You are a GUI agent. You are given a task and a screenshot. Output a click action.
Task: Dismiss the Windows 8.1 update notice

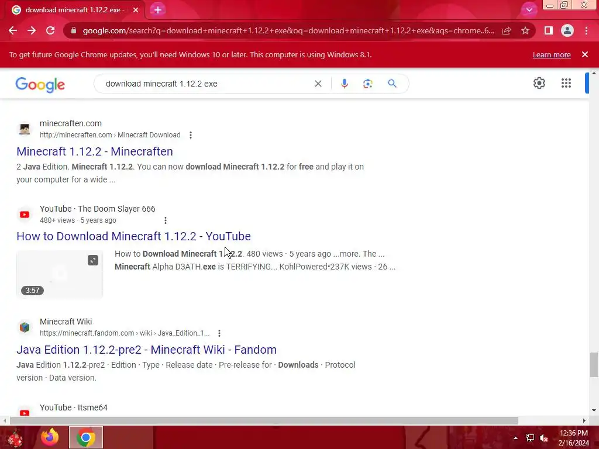pyautogui.click(x=585, y=54)
